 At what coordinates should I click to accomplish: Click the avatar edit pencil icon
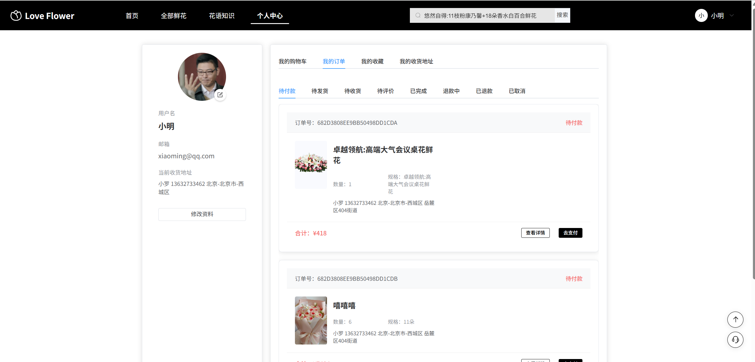click(x=220, y=95)
